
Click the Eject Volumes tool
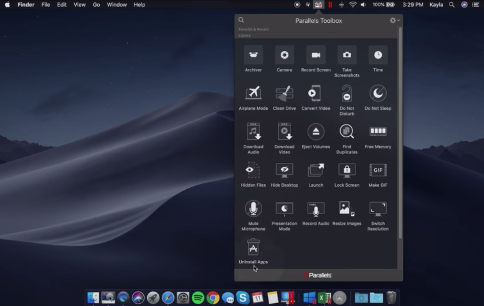(316, 132)
